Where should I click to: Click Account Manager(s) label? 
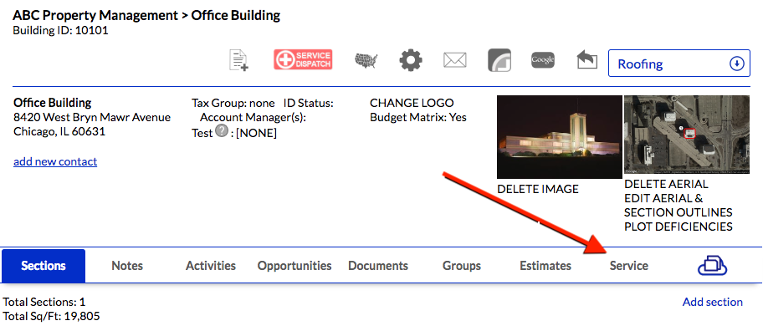click(253, 117)
